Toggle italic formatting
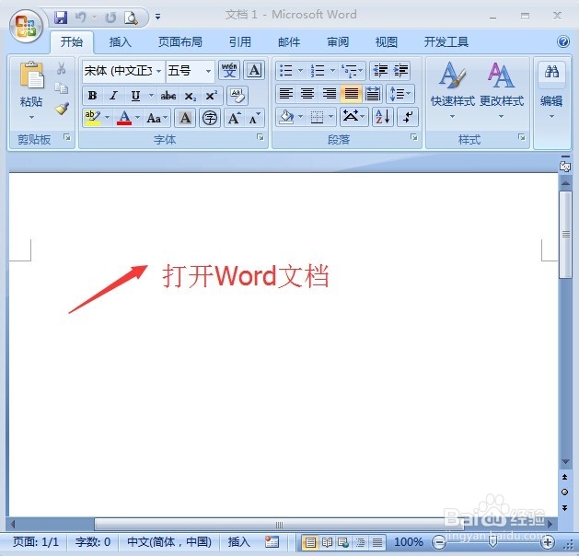 click(114, 96)
